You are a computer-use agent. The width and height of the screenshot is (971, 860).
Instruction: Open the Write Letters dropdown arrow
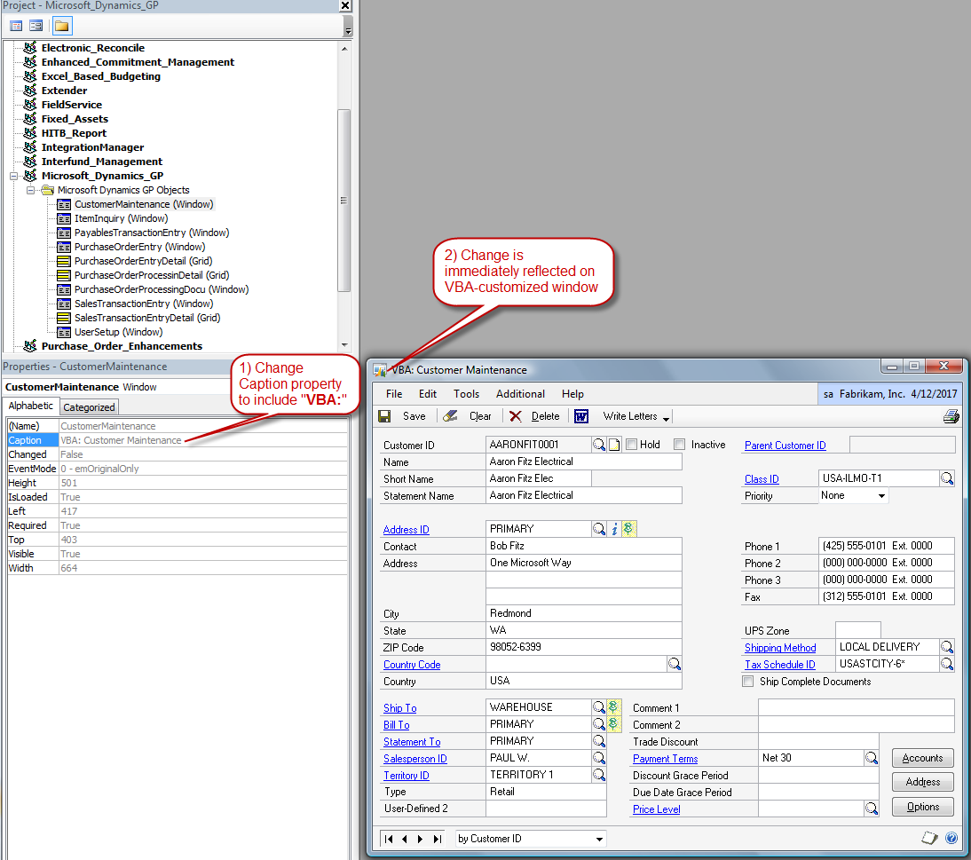[667, 419]
